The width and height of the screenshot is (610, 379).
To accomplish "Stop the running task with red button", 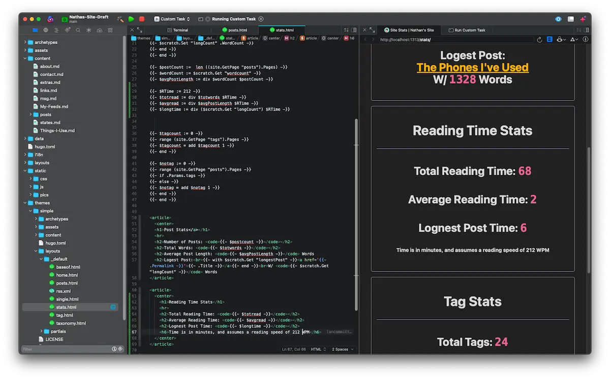I will pyautogui.click(x=142, y=19).
